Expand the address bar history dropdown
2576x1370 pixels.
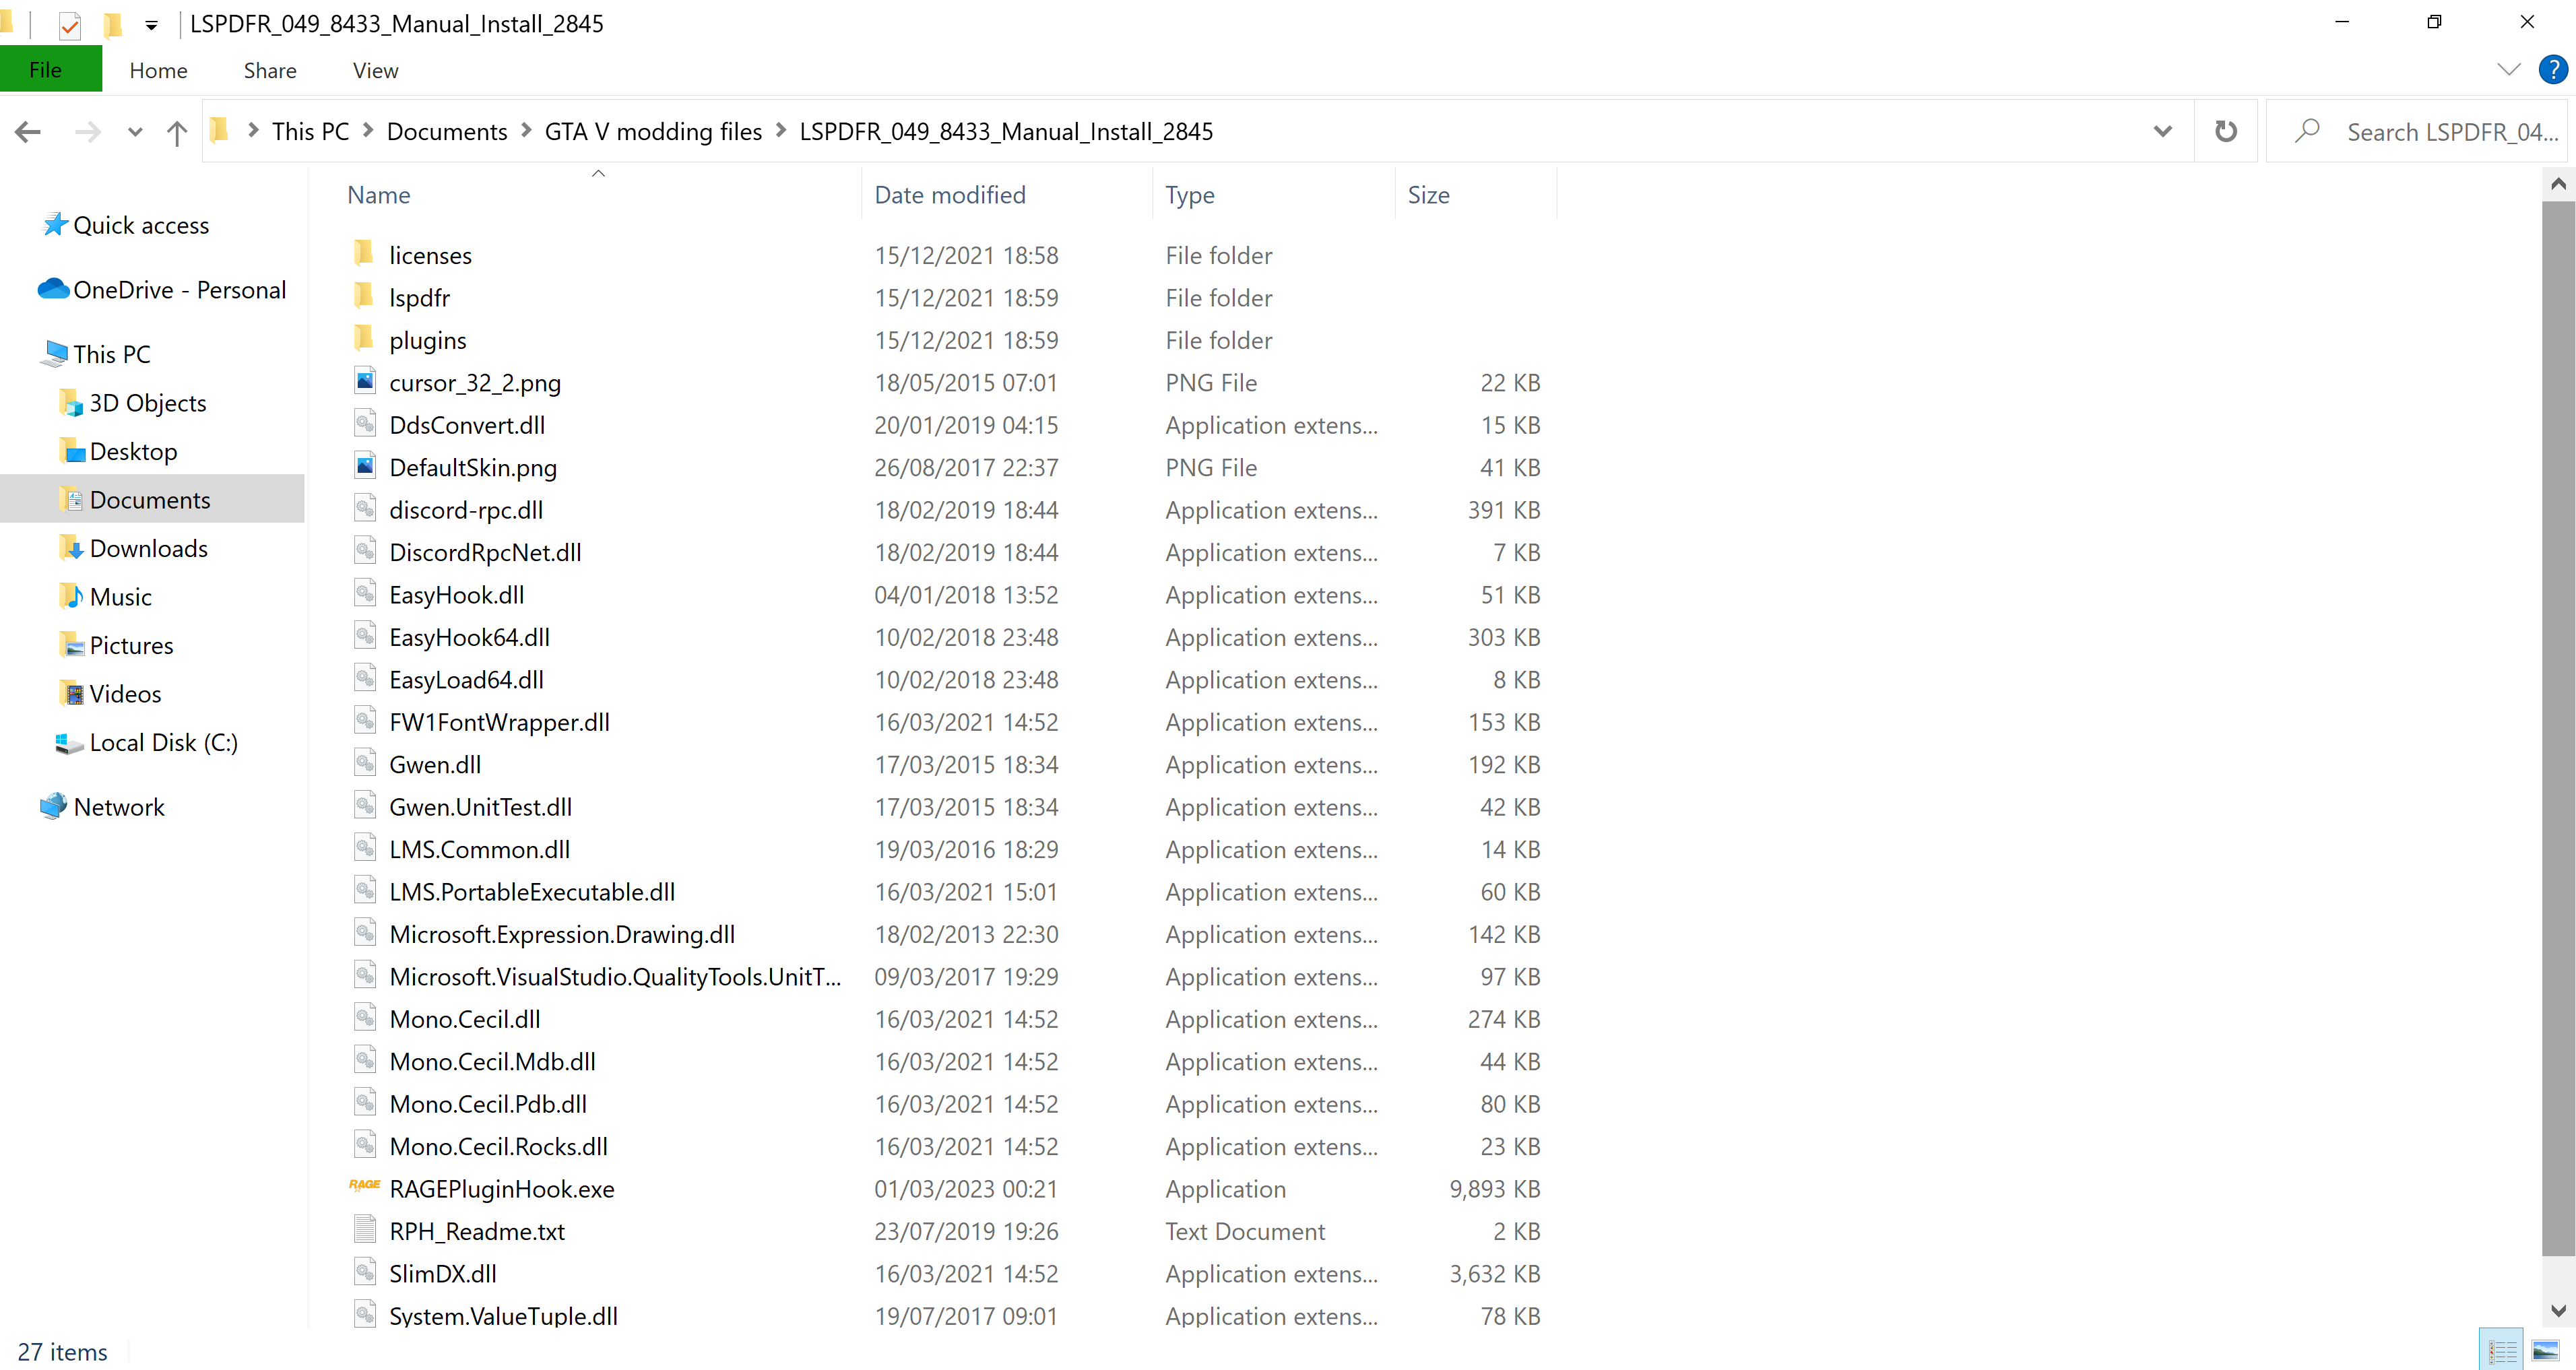tap(2162, 131)
